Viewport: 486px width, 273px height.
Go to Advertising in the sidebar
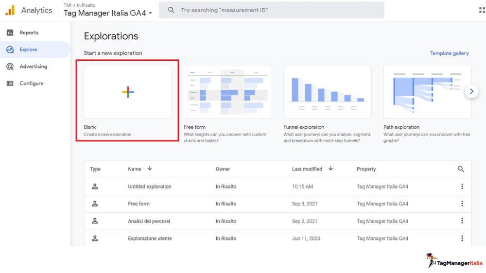pyautogui.click(x=33, y=67)
